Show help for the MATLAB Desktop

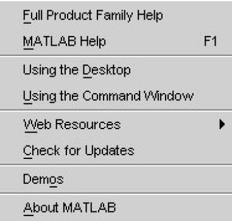pyautogui.click(x=116, y=70)
